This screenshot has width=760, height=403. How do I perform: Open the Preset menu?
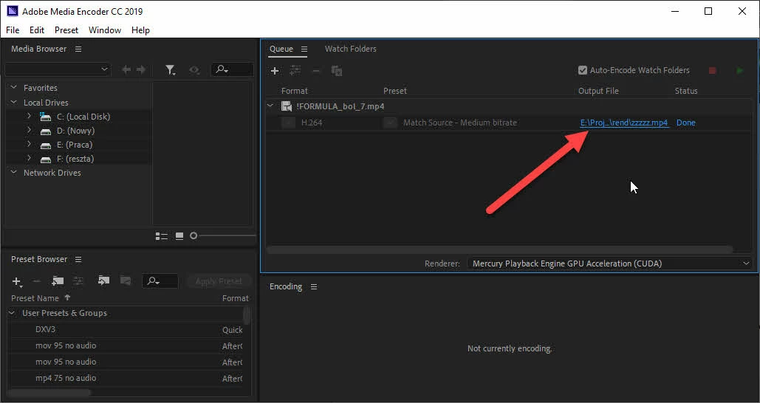point(66,30)
